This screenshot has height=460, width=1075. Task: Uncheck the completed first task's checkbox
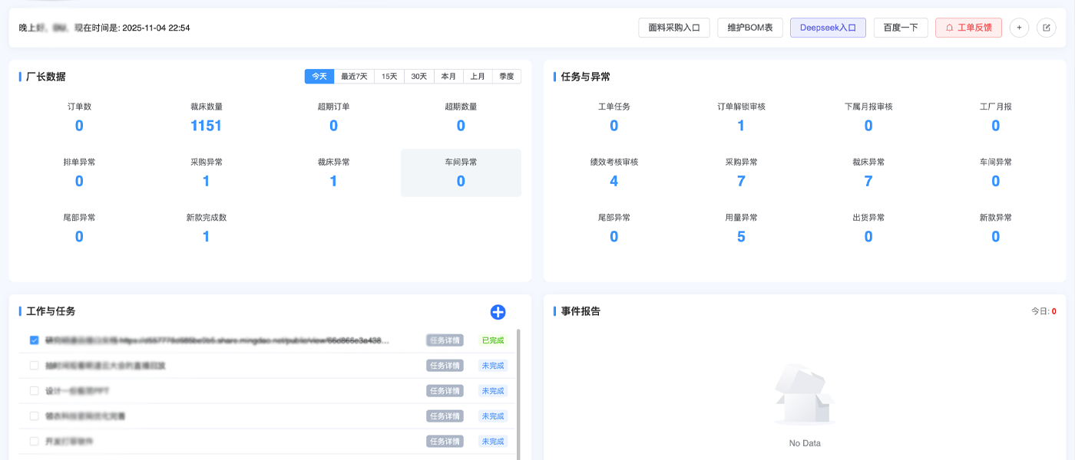click(33, 340)
